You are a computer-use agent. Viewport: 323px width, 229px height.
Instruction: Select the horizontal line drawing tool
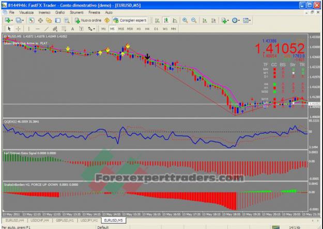[38, 28]
